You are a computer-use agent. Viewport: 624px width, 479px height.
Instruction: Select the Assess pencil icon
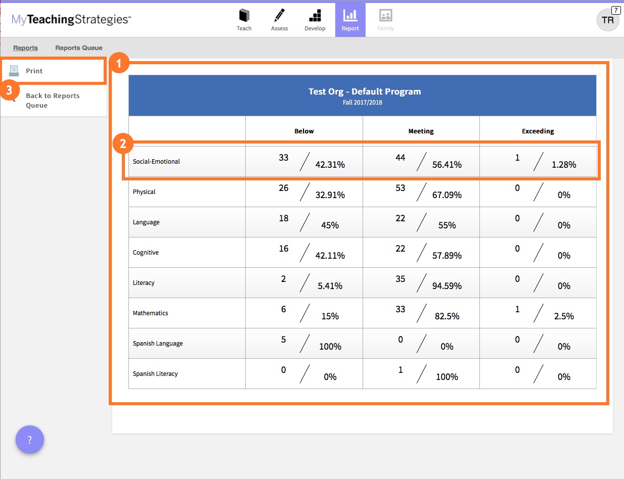(x=279, y=16)
